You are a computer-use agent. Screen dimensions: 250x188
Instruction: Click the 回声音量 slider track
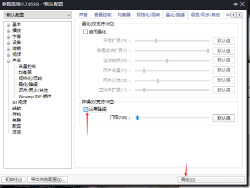coord(172,71)
